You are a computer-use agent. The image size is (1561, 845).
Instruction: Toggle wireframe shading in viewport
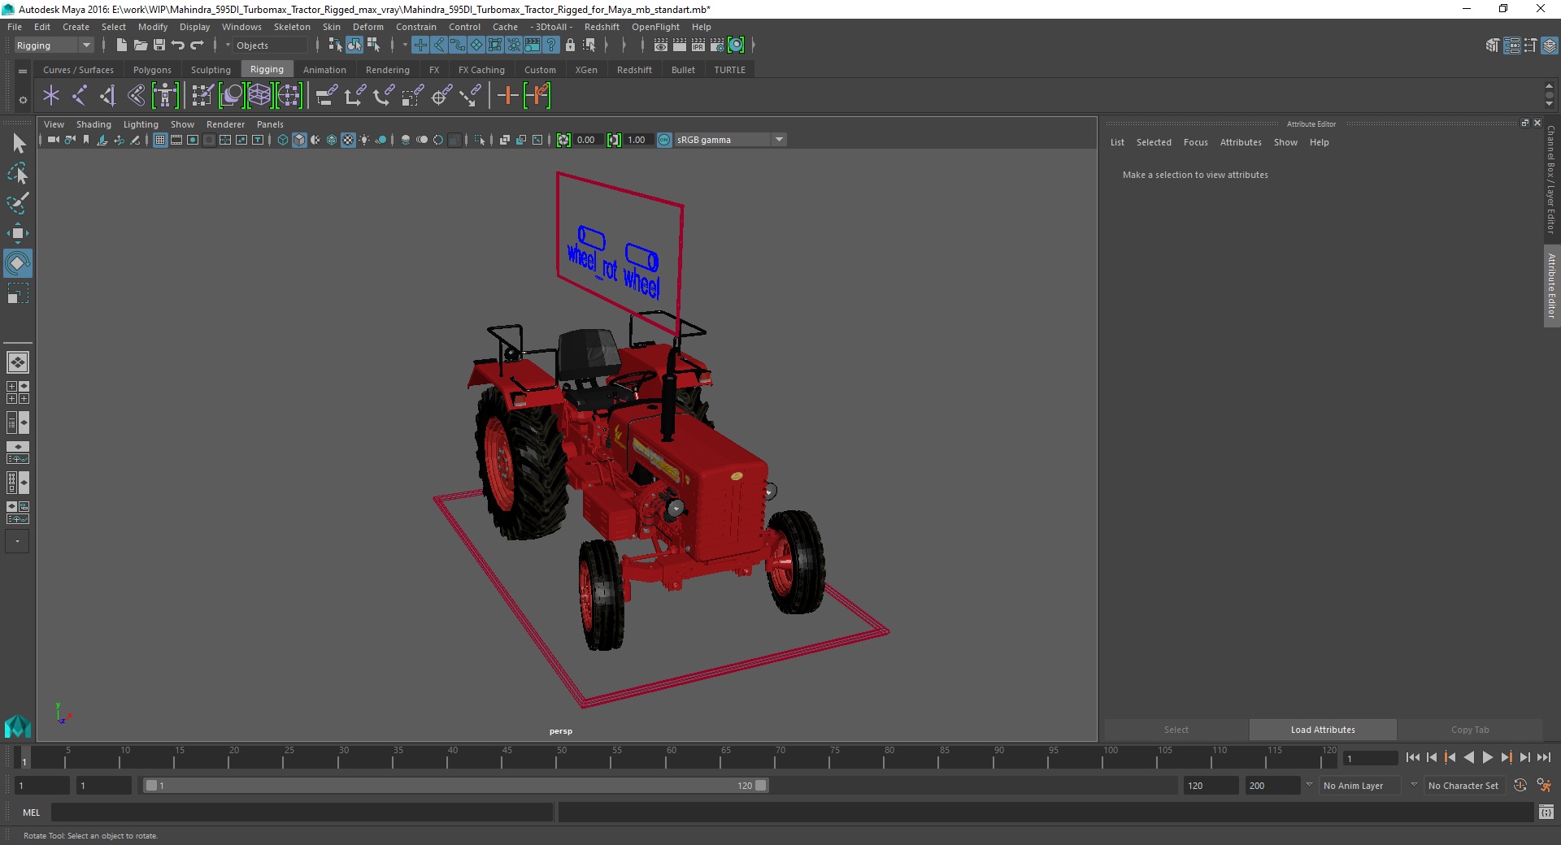[283, 140]
